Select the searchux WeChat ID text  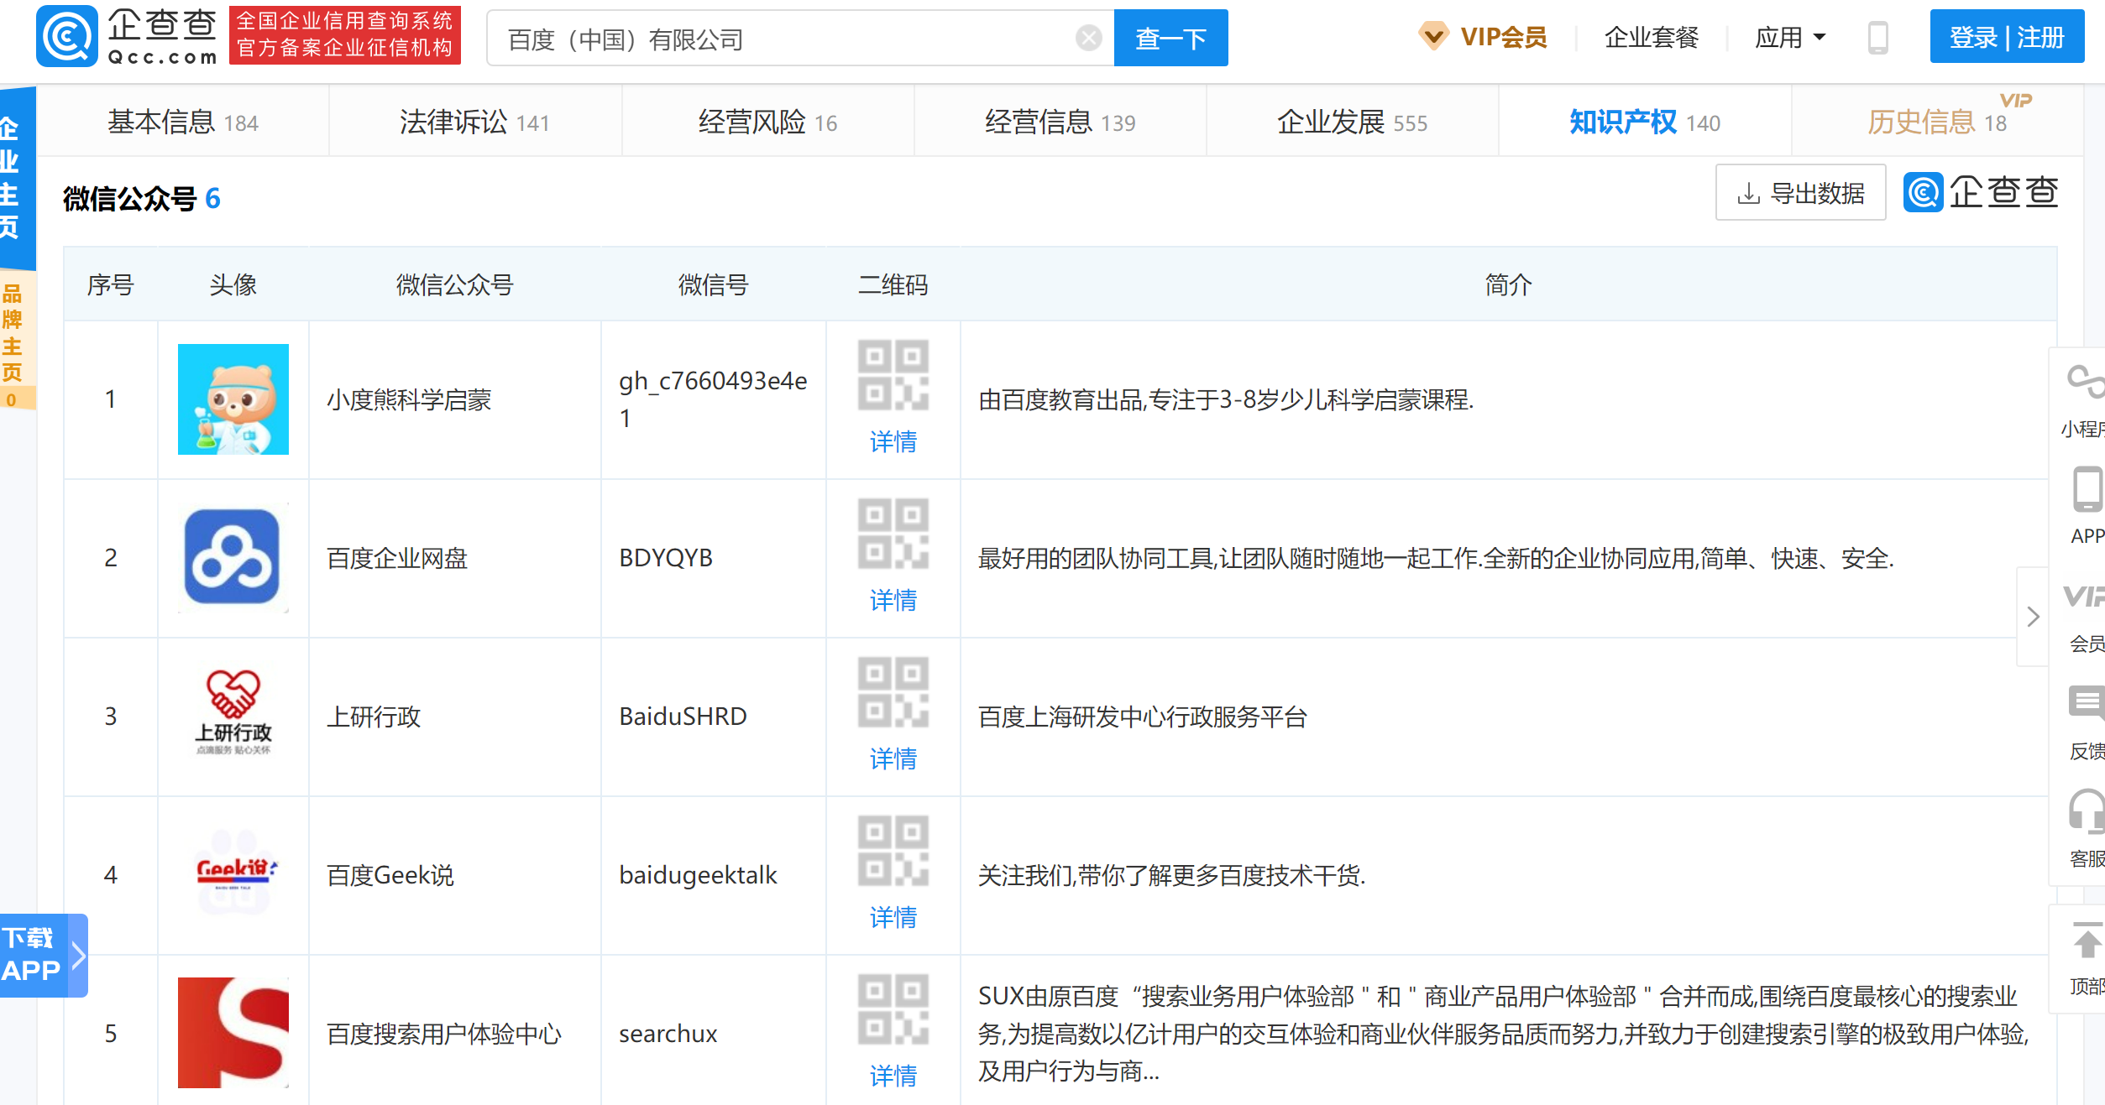click(668, 1034)
